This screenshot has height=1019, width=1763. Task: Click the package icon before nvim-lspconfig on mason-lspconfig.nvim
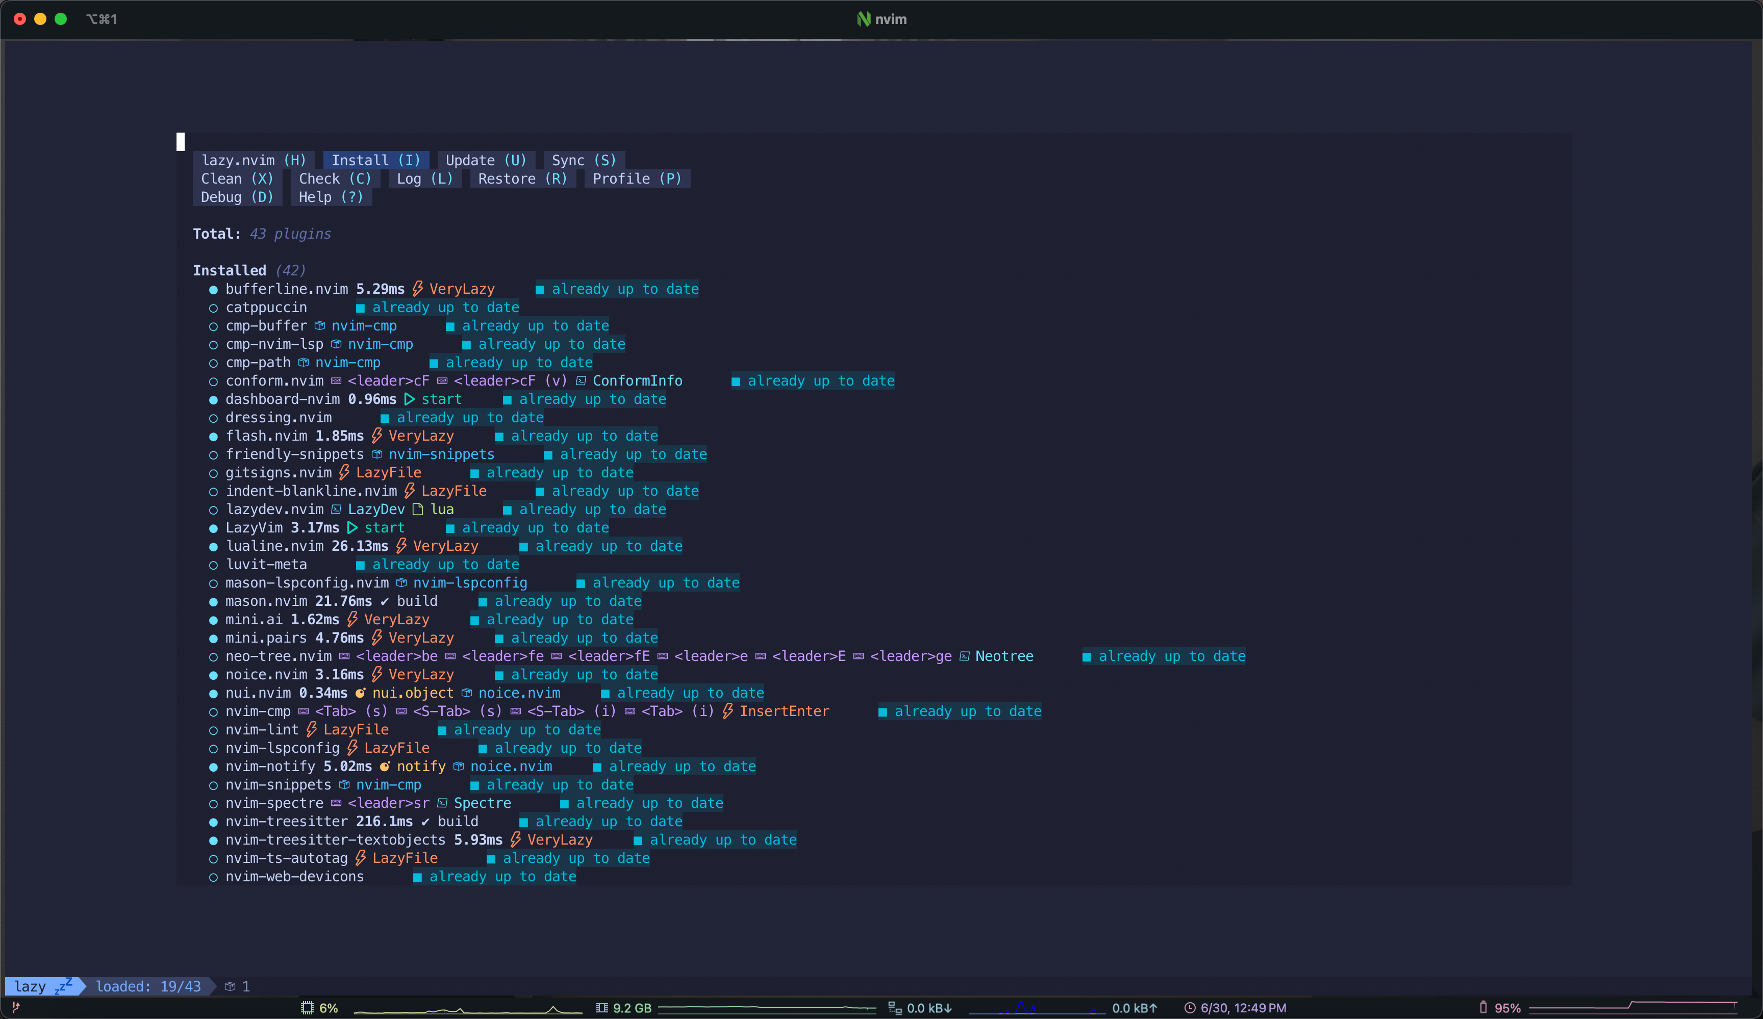(401, 583)
